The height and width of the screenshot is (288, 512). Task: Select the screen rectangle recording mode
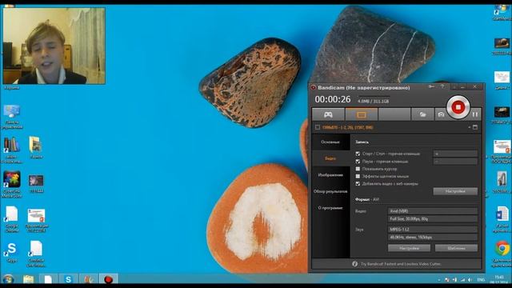[362, 114]
